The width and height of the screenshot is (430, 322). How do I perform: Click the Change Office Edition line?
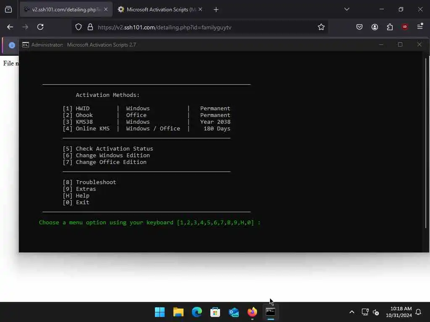click(x=105, y=162)
